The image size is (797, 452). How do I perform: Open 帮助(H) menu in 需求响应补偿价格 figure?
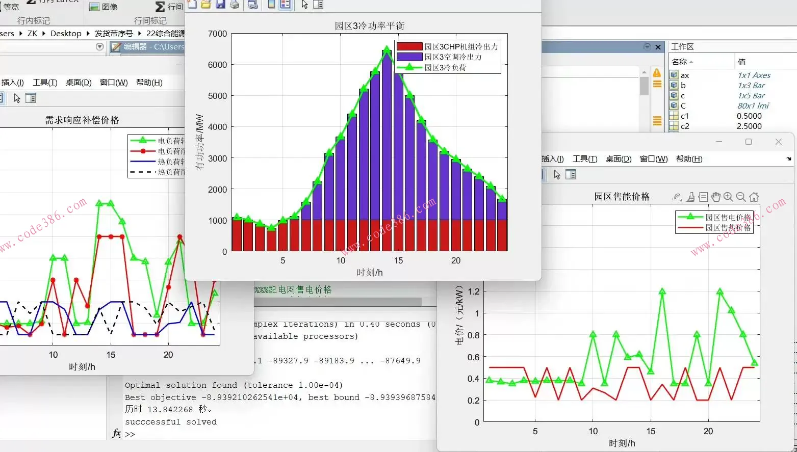point(149,83)
